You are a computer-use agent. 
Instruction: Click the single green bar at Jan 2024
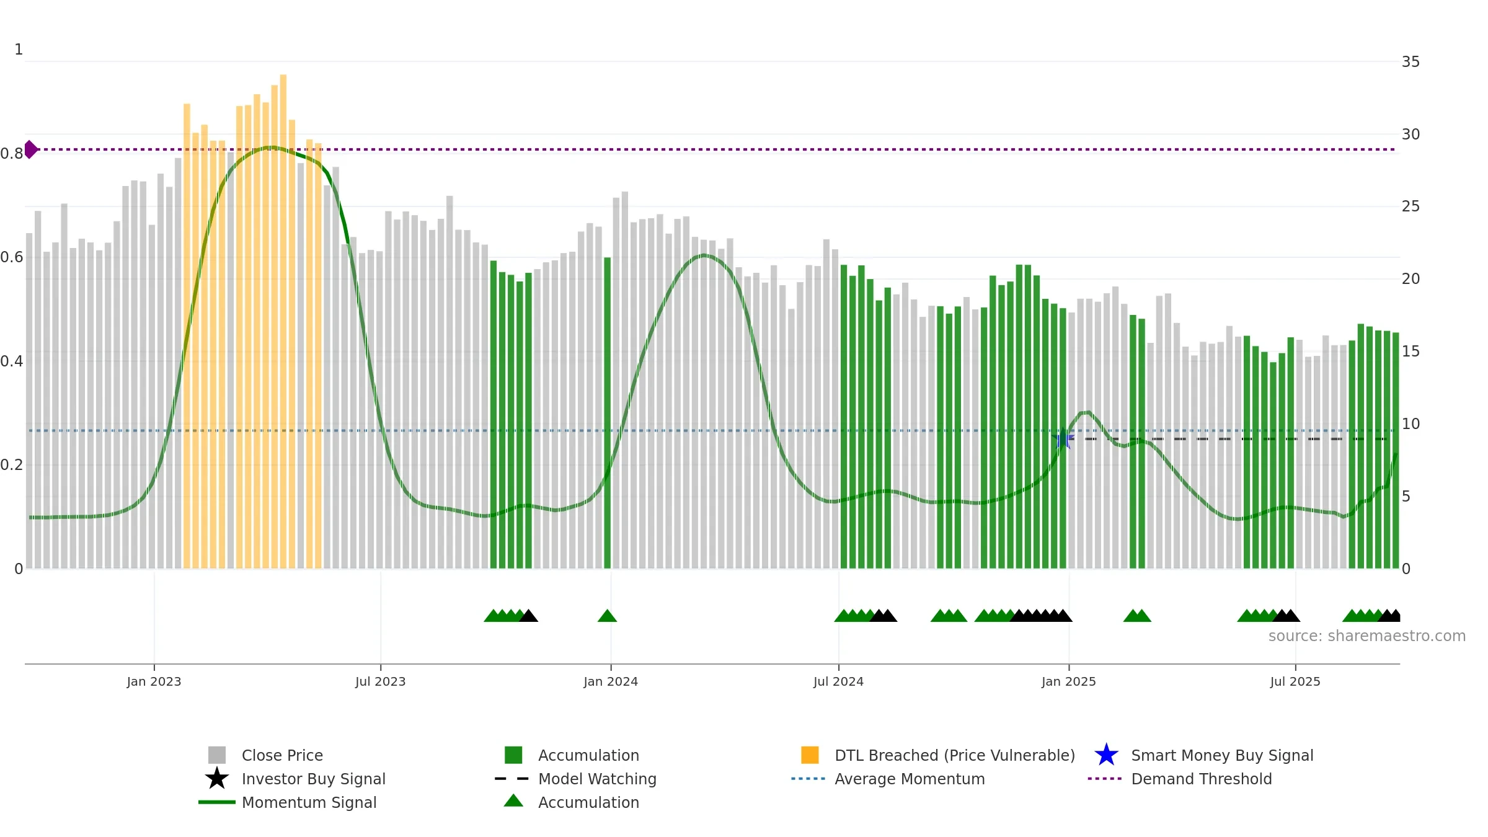coord(608,413)
